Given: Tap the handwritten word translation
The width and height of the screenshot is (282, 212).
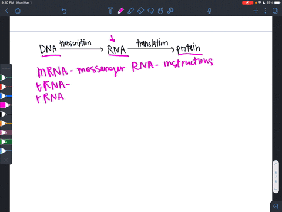Looking at the screenshot, I should pyautogui.click(x=152, y=43).
